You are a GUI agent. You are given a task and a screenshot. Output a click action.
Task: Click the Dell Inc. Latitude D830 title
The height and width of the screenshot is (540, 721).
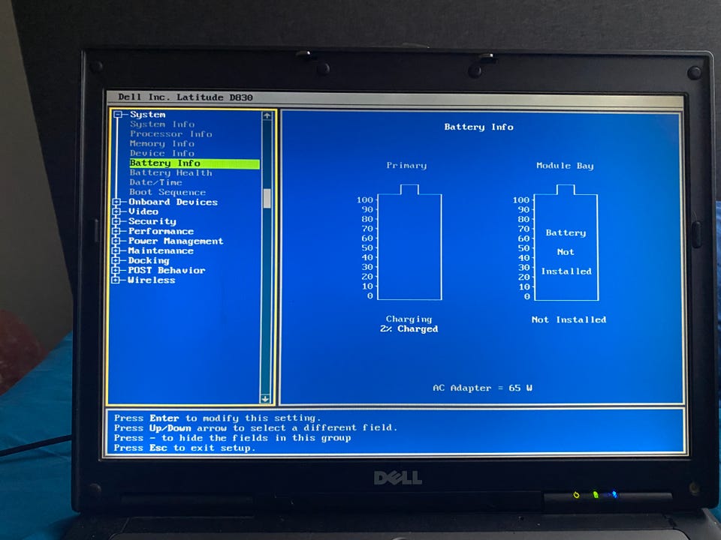coord(186,97)
